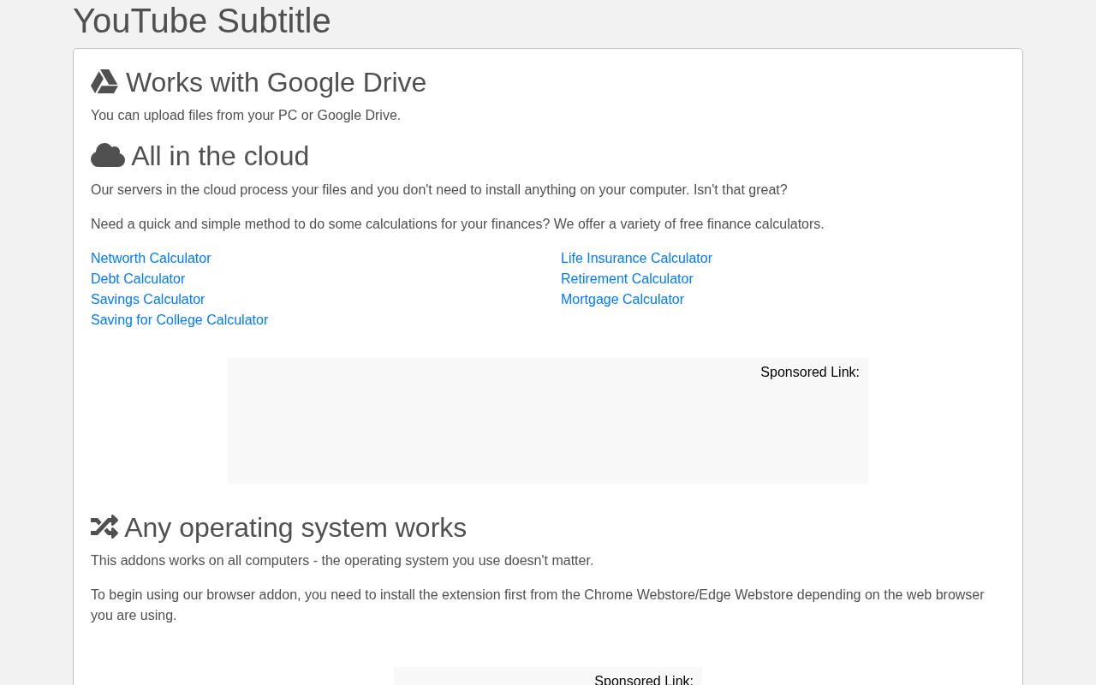Click the Sponsored Link label in large ad box
The image size is (1096, 685).
810,372
